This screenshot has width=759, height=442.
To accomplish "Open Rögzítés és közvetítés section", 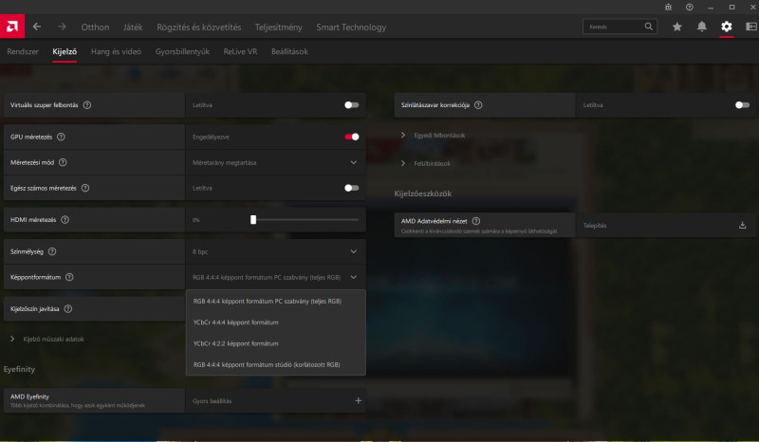I will [199, 28].
